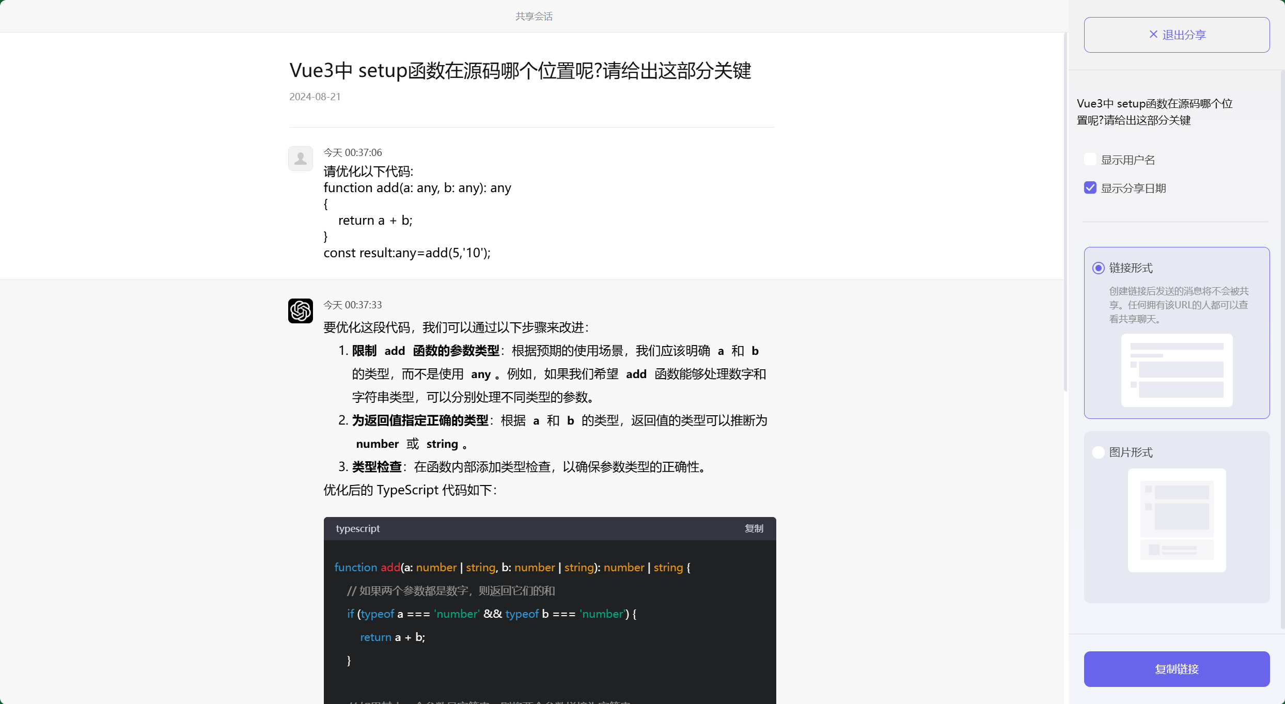The image size is (1285, 704).
Task: Click the X icon inside 退出分享
Action: [x=1153, y=34]
